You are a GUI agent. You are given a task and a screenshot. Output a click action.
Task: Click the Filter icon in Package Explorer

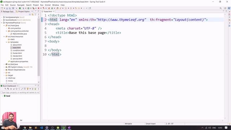pos(35,14)
